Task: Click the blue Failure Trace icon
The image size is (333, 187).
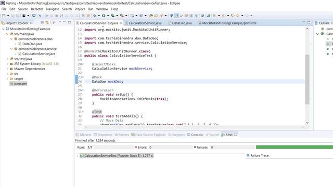Action: tap(248, 155)
